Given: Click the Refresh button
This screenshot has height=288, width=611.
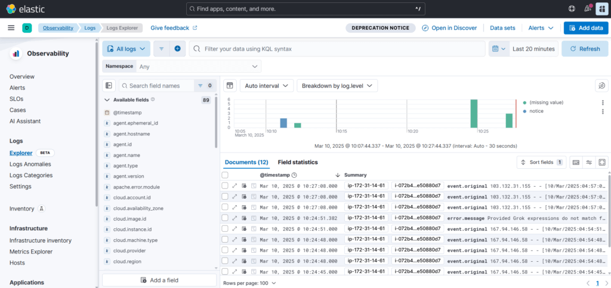Looking at the screenshot, I should click(585, 49).
